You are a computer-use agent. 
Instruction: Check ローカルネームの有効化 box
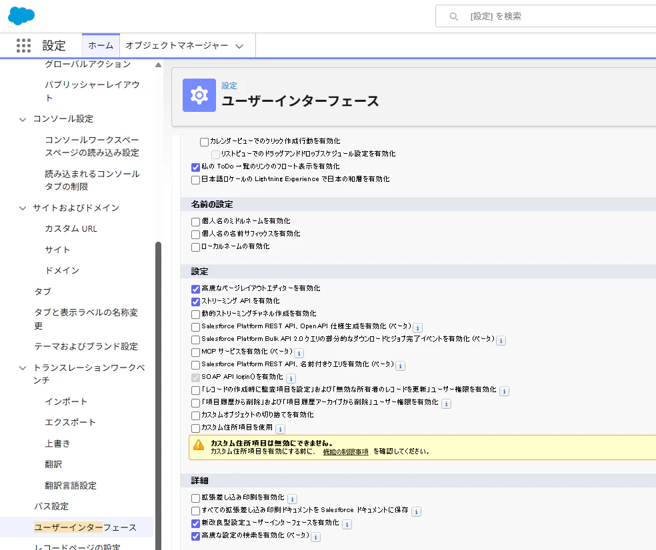[x=195, y=248]
